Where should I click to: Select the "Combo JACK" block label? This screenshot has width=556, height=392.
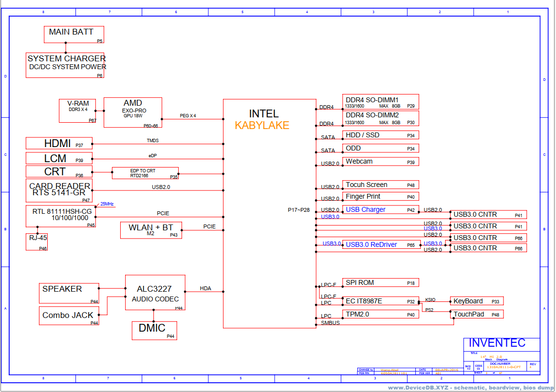point(68,315)
